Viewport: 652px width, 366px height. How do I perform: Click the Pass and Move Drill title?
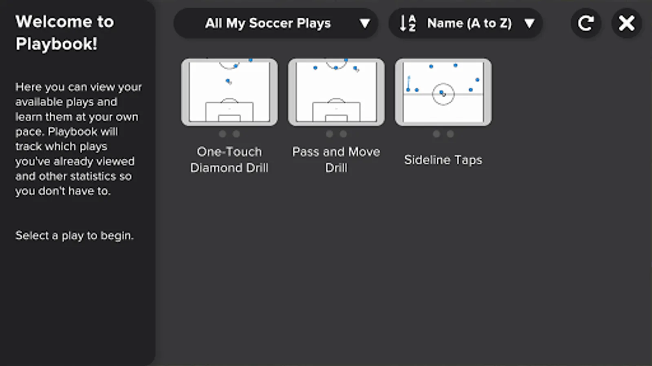tap(336, 159)
